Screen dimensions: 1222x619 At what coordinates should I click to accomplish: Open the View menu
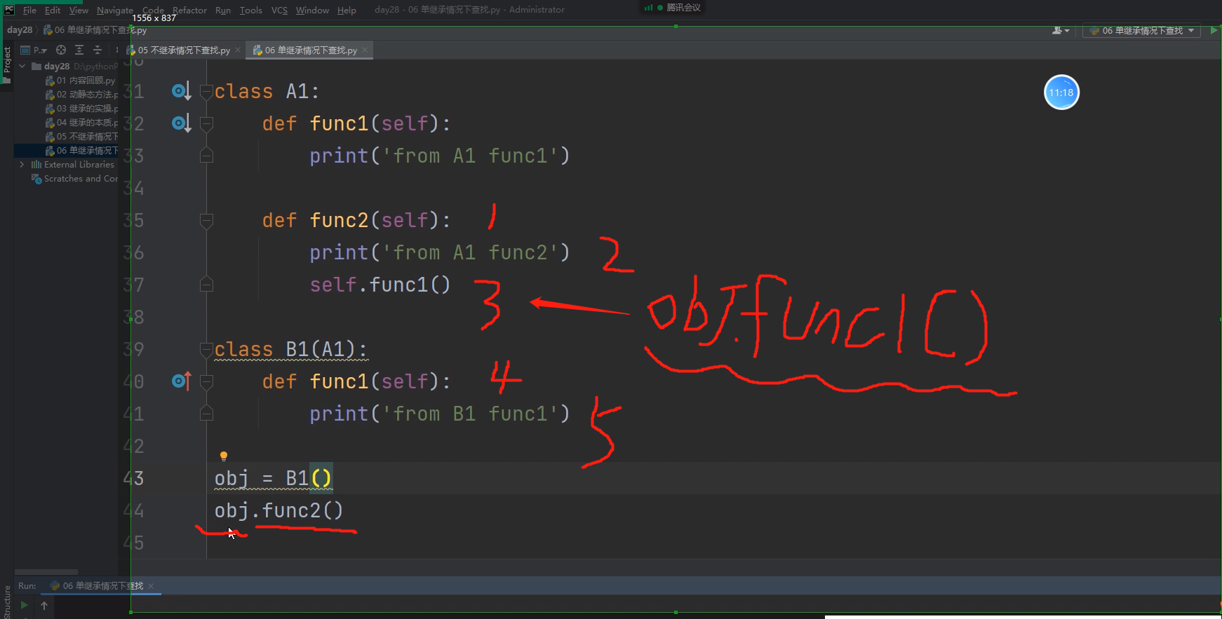coord(79,10)
